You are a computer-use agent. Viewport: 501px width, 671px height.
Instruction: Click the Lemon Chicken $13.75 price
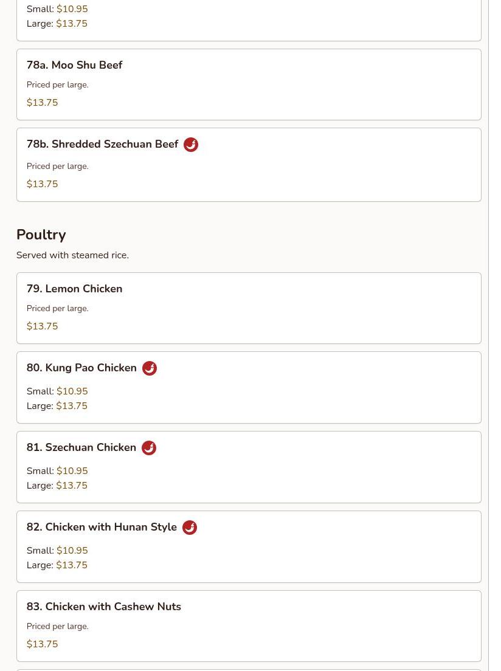point(43,326)
